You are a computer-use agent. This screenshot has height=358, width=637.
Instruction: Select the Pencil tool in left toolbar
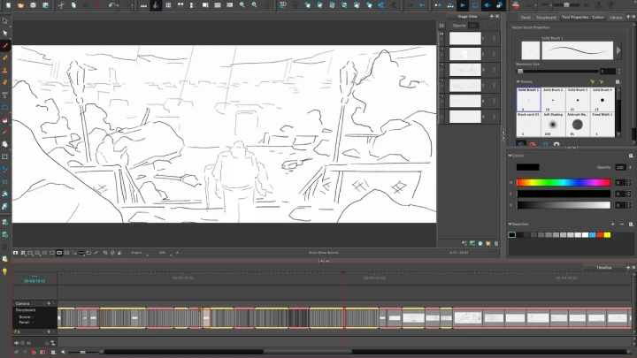pyautogui.click(x=5, y=57)
